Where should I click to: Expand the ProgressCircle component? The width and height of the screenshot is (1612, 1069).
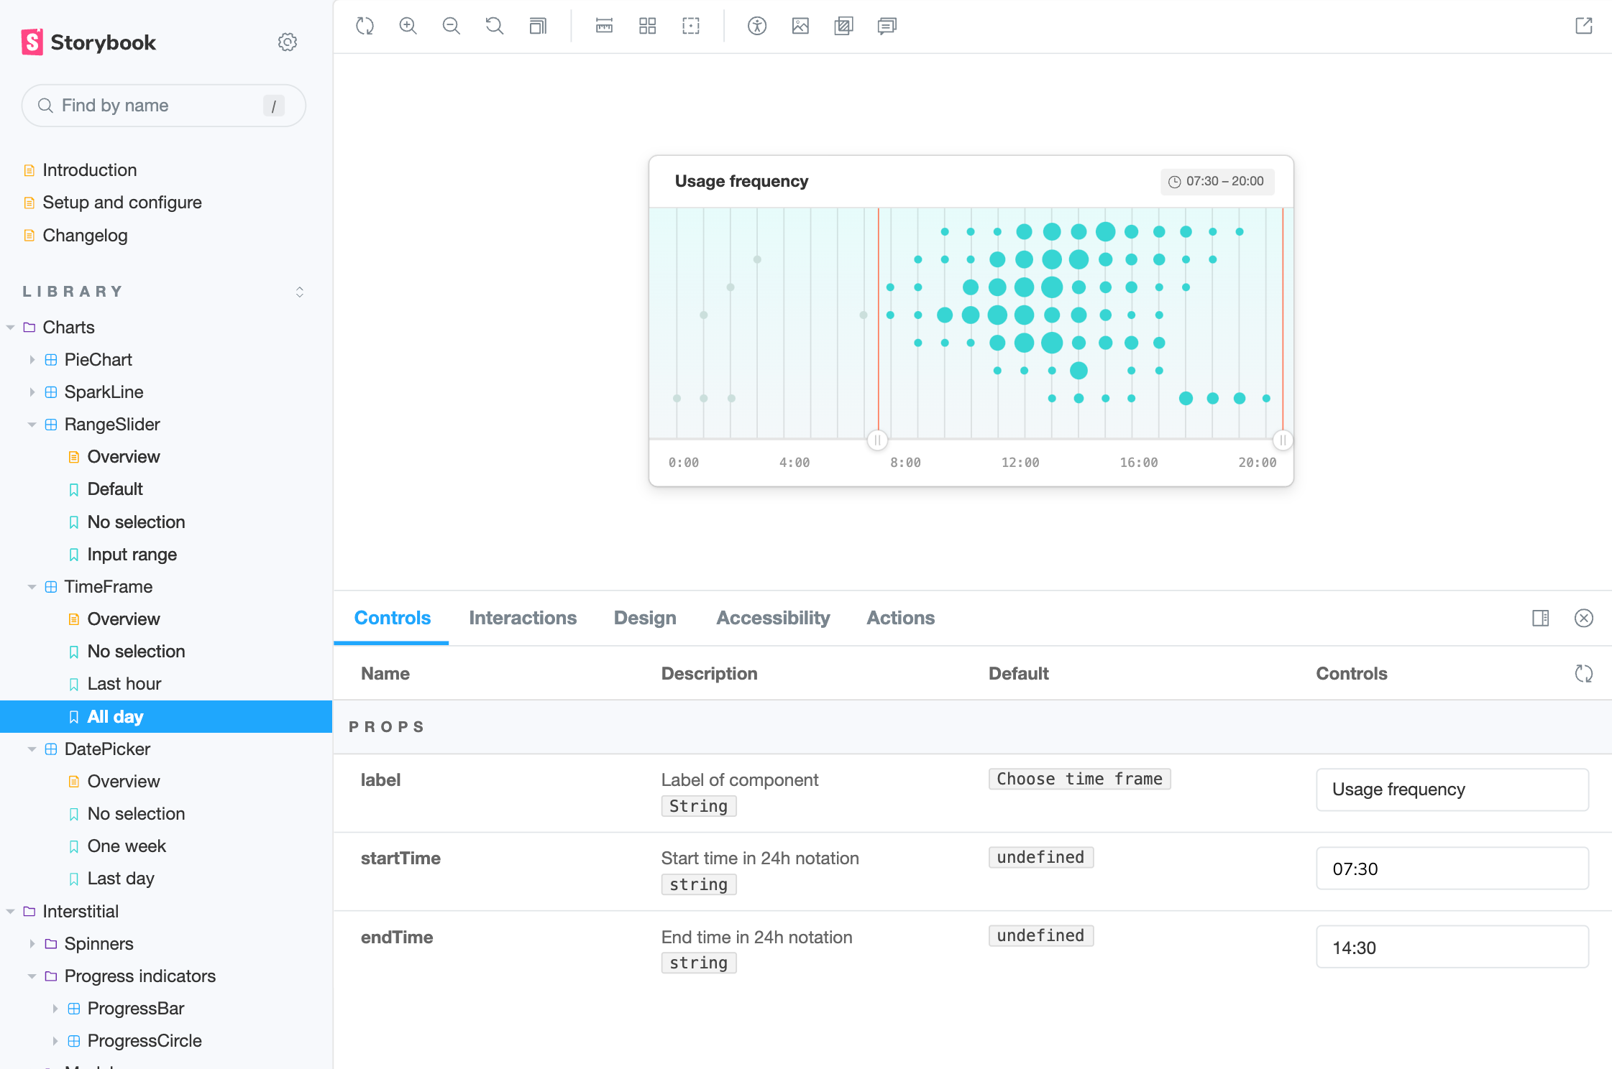[145, 1041]
